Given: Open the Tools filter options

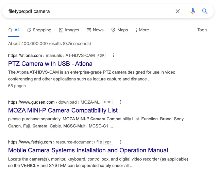Looking at the screenshot, I should click(x=202, y=30).
